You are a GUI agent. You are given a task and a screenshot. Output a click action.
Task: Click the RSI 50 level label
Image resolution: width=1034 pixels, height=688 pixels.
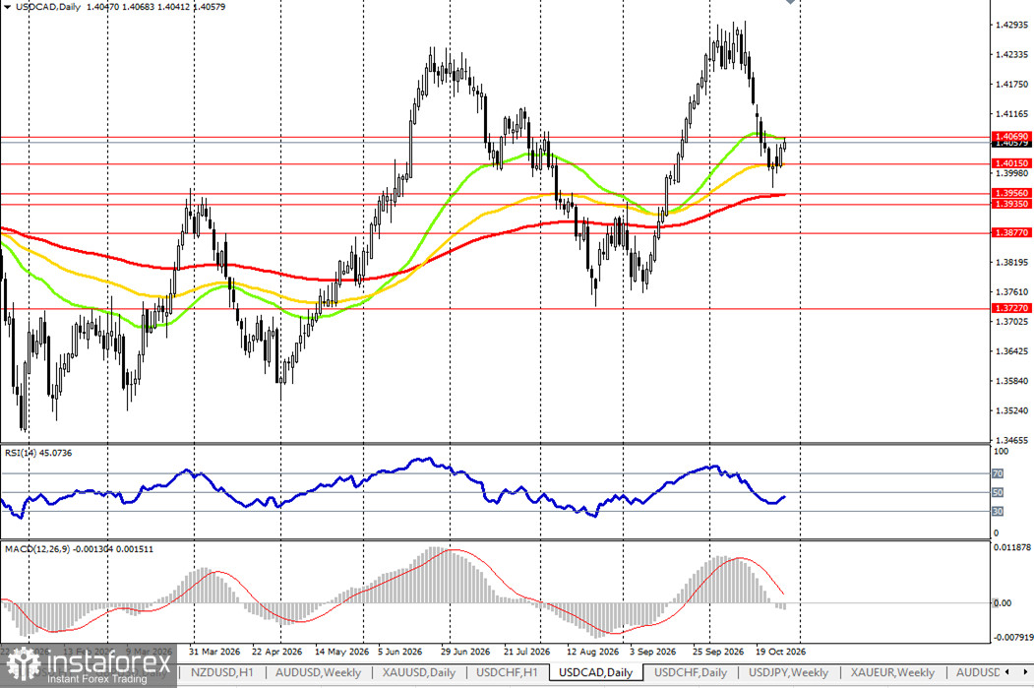coord(998,493)
